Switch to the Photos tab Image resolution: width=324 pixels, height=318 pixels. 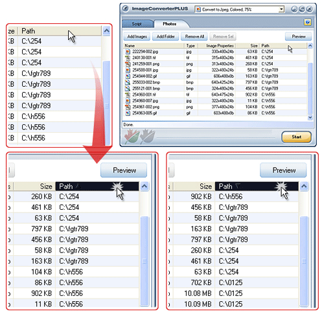[170, 24]
